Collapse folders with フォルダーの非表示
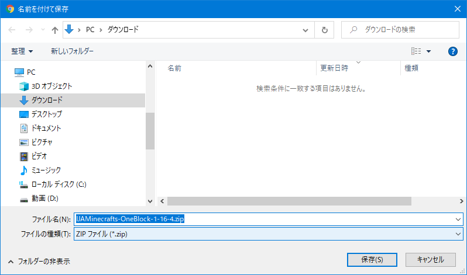This screenshot has width=467, height=275. pyautogui.click(x=39, y=262)
